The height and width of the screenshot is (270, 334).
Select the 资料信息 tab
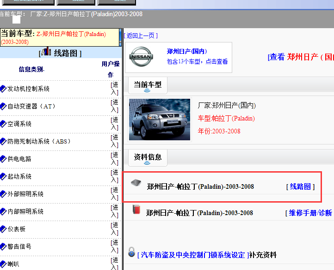pyautogui.click(x=148, y=158)
